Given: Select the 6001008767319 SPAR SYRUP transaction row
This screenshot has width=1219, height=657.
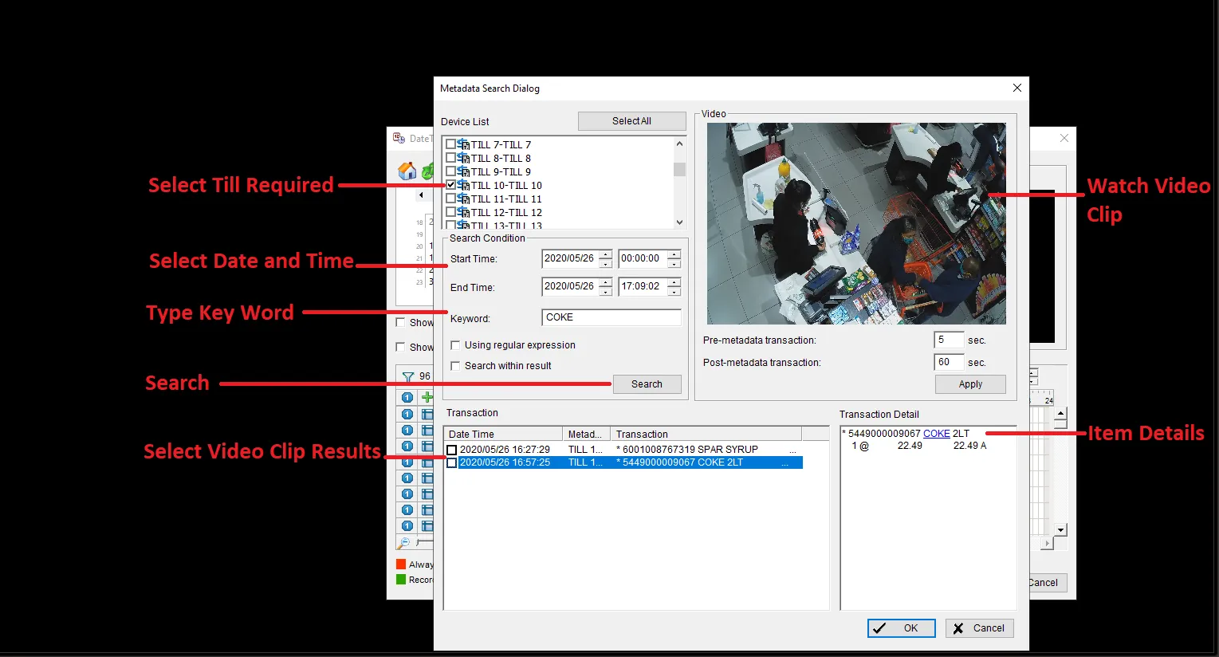Looking at the screenshot, I should point(623,450).
